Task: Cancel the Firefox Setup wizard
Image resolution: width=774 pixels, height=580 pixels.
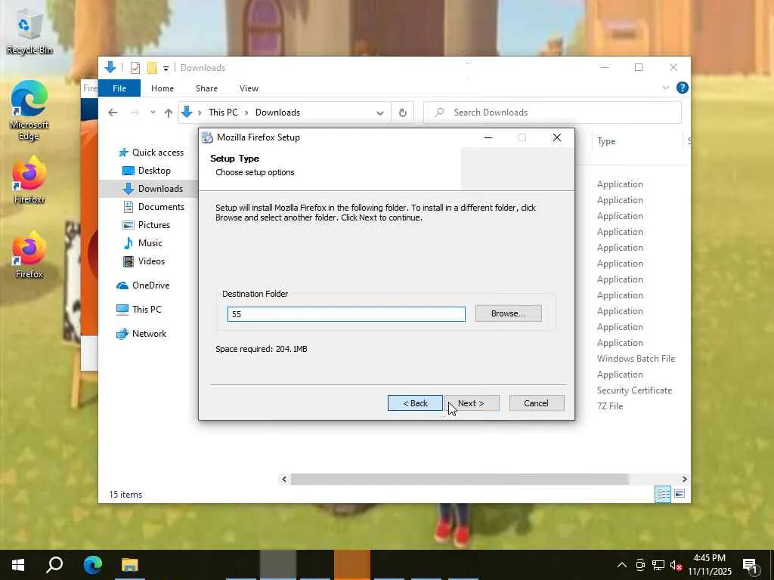Action: tap(537, 403)
